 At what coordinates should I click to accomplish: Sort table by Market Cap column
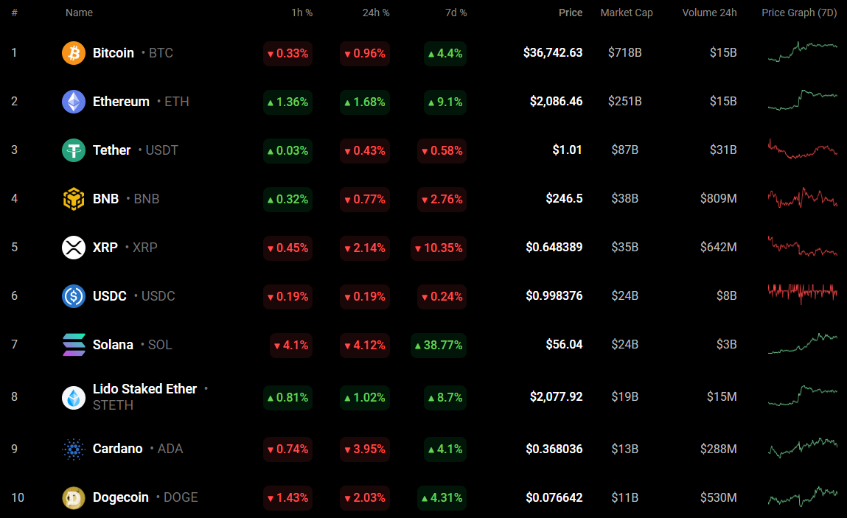point(627,13)
